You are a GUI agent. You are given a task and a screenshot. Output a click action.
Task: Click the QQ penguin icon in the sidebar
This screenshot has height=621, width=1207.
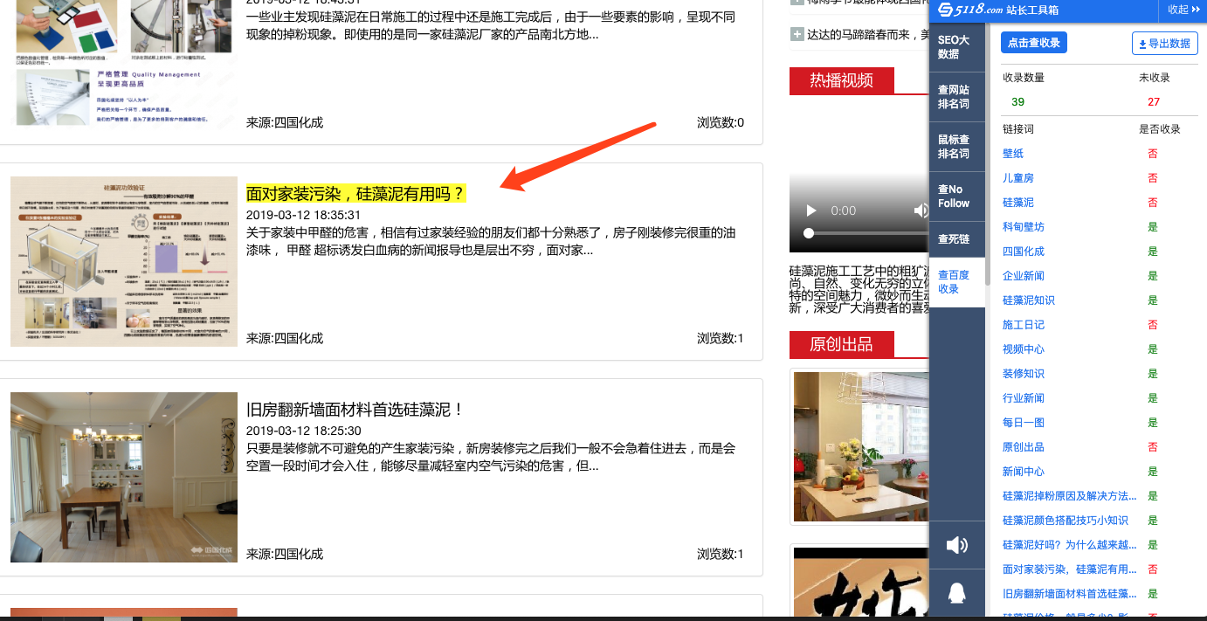pos(956,593)
